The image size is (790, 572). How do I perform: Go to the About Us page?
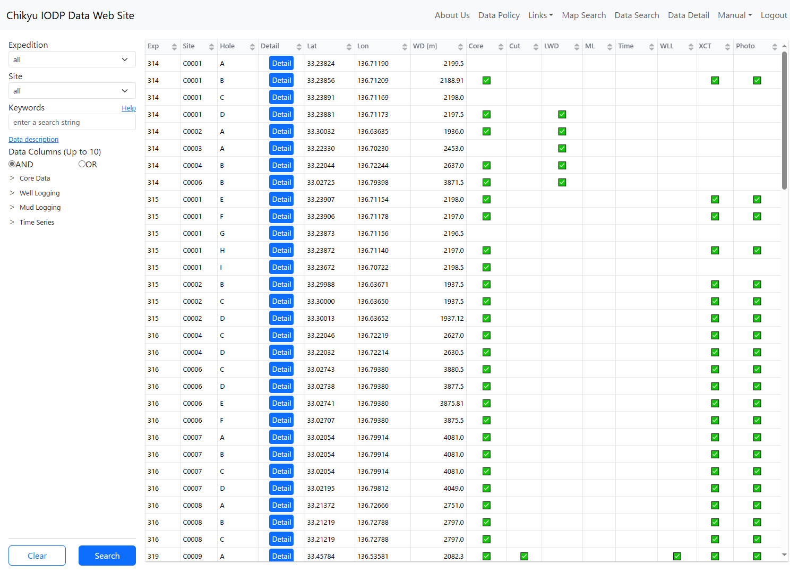452,15
